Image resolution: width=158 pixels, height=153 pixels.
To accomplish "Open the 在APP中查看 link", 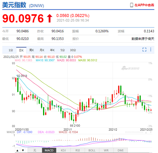I will pos(144,5).
